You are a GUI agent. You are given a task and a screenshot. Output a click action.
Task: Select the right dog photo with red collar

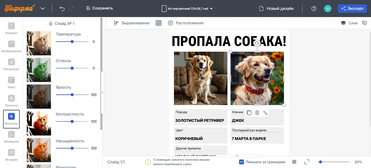pos(257,78)
